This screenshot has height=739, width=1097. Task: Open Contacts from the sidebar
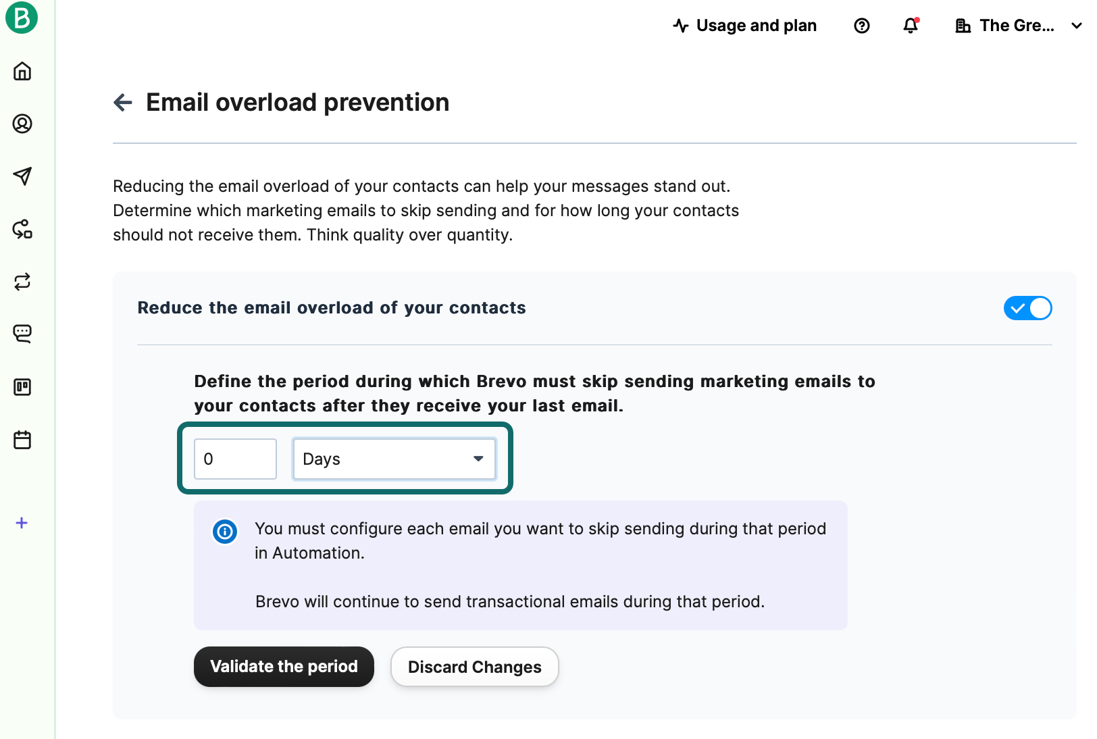(22, 124)
